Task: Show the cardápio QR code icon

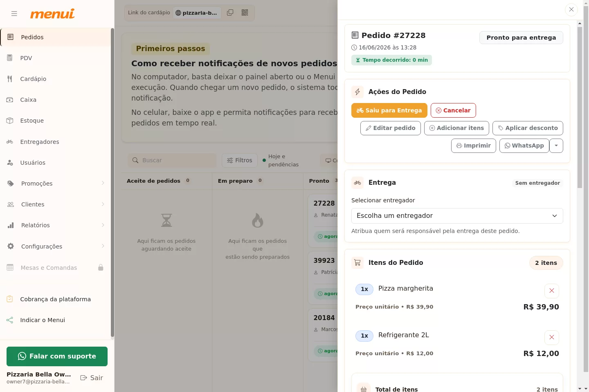Action: [x=245, y=13]
